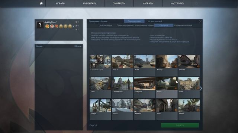Image resolution: width=238 pixels, height=133 pixels.
Task: Click the online friends count label
Action: 78,46
